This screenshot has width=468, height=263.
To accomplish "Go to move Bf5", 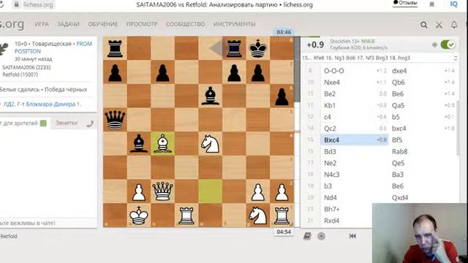I will [397, 140].
